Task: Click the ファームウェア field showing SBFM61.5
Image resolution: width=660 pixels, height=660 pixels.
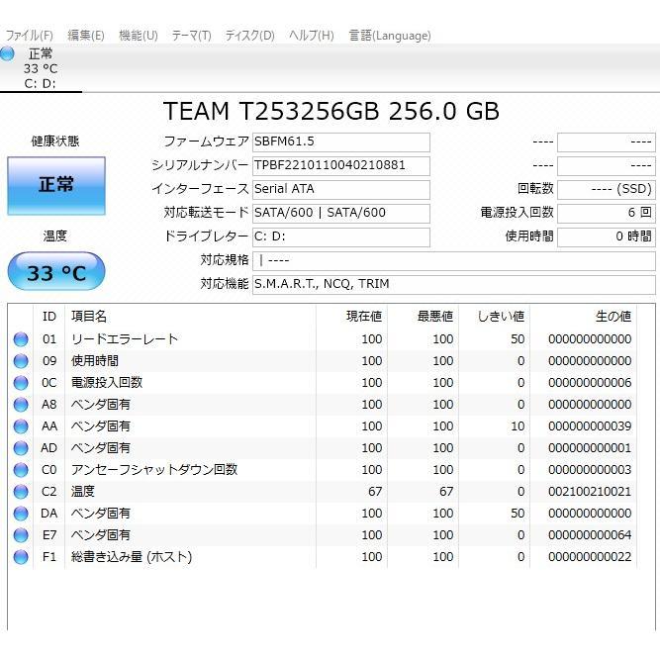Action: coord(340,142)
